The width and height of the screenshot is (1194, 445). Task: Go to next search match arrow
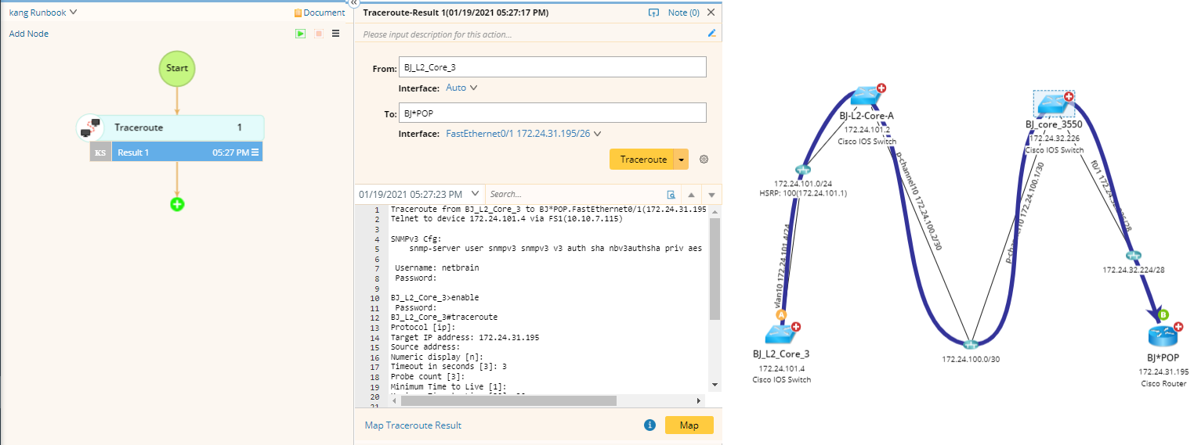point(711,194)
